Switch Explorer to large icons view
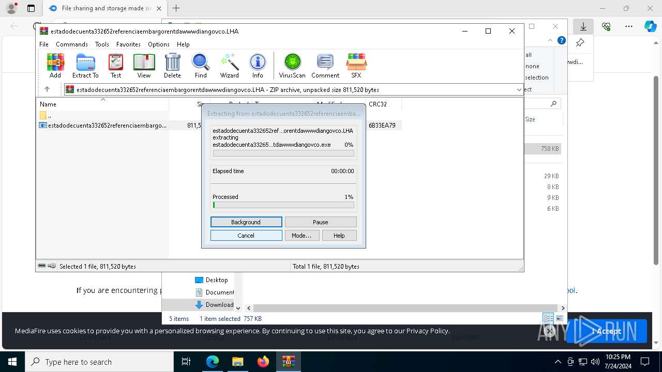662x372 pixels. (x=559, y=318)
